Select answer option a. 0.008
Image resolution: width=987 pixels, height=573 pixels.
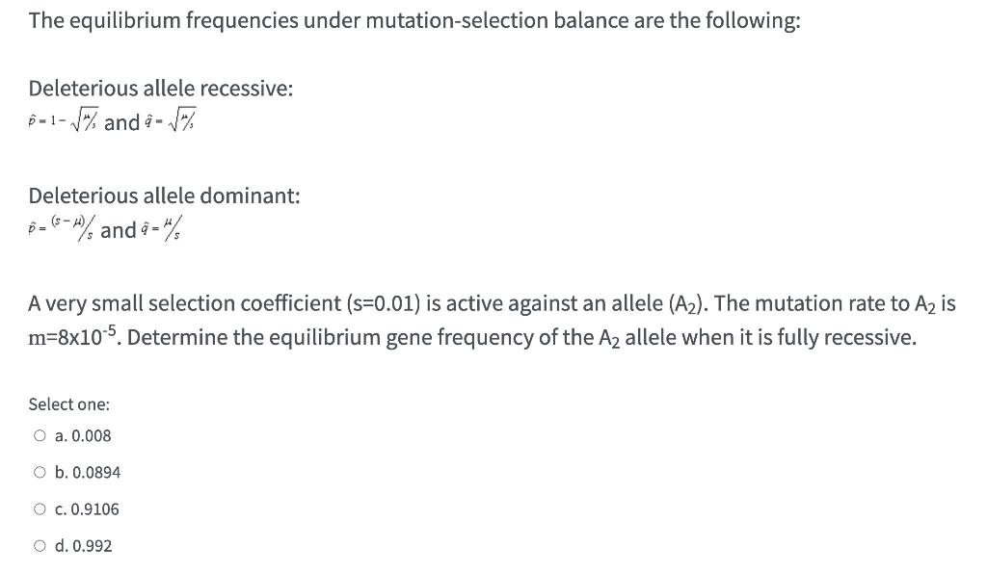[x=84, y=435]
